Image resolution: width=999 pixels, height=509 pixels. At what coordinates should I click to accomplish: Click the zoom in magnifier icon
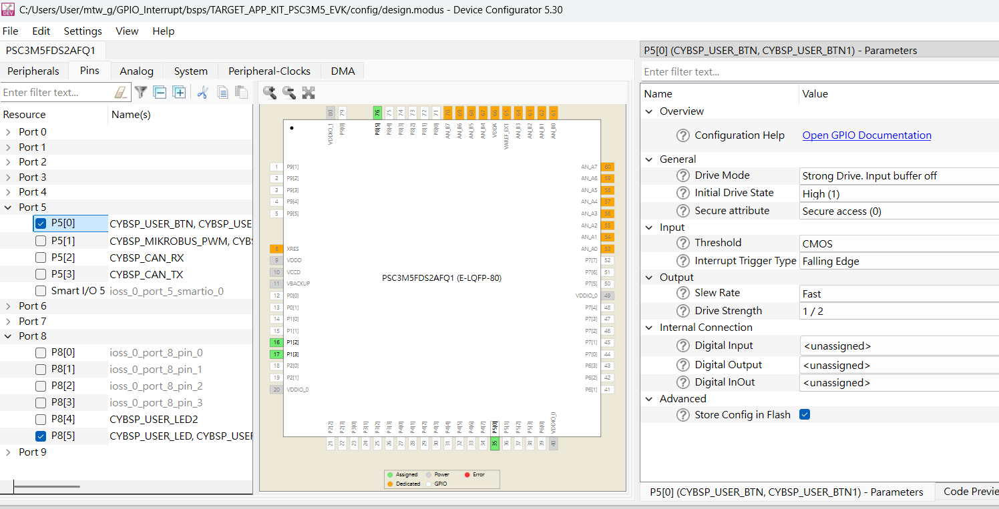click(270, 93)
